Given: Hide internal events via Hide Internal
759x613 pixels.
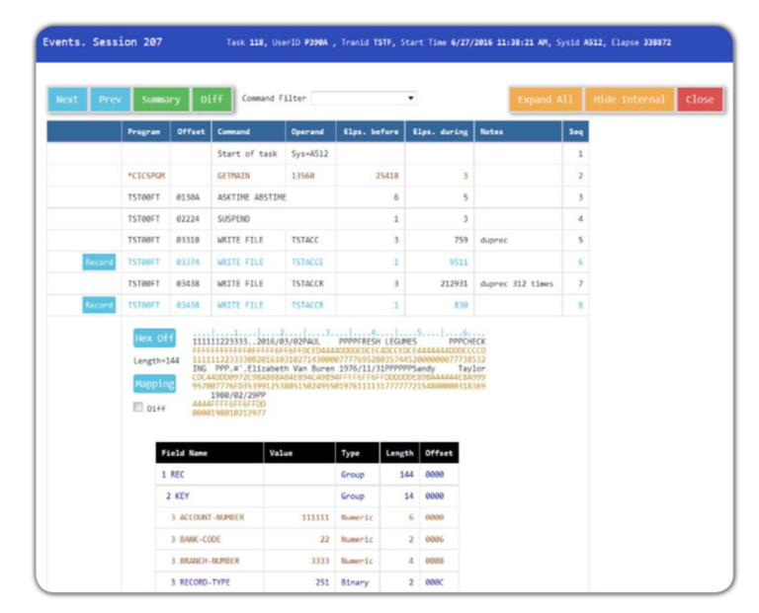Looking at the screenshot, I should click(630, 100).
